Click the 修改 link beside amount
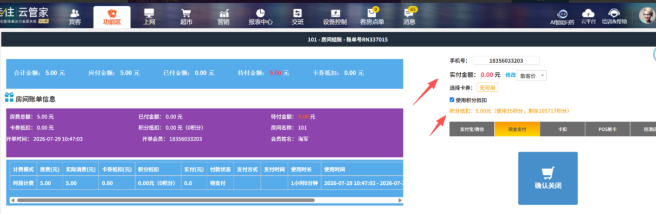This screenshot has height=214, width=656. pyautogui.click(x=510, y=75)
